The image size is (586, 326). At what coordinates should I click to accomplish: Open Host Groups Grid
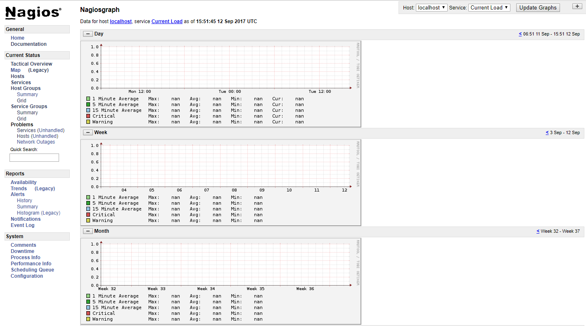(x=21, y=101)
